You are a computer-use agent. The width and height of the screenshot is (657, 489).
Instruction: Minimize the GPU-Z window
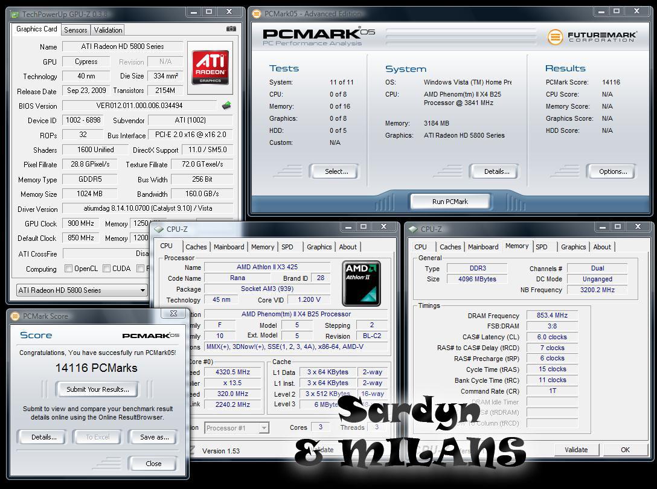[x=194, y=11]
